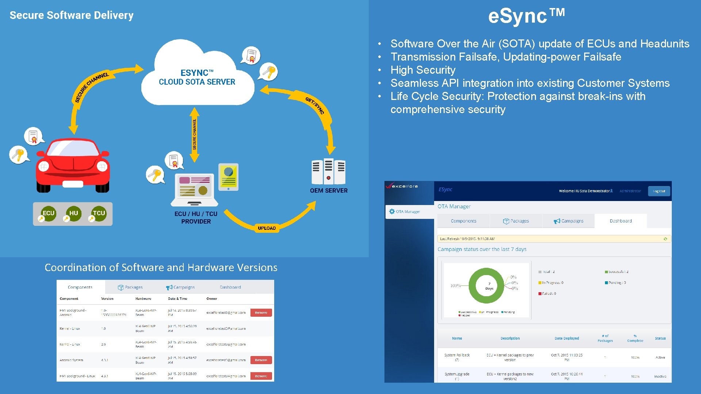
Task: Click the Inactive status in SystemUpgrade row
Action: click(x=660, y=376)
